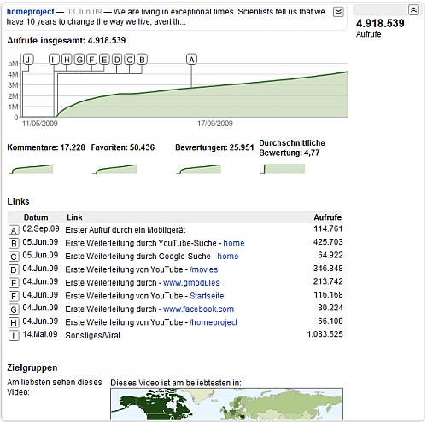Viewport: 427px width, 422px height.
Task: Click letter icon E in links table
Action: tap(14, 283)
